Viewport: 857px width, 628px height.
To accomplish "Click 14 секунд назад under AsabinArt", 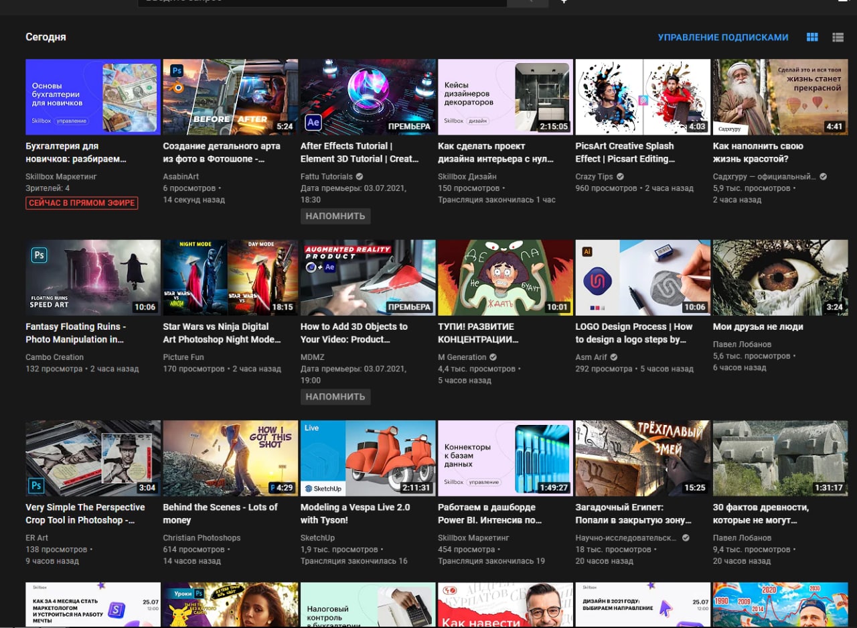I will click(x=194, y=200).
